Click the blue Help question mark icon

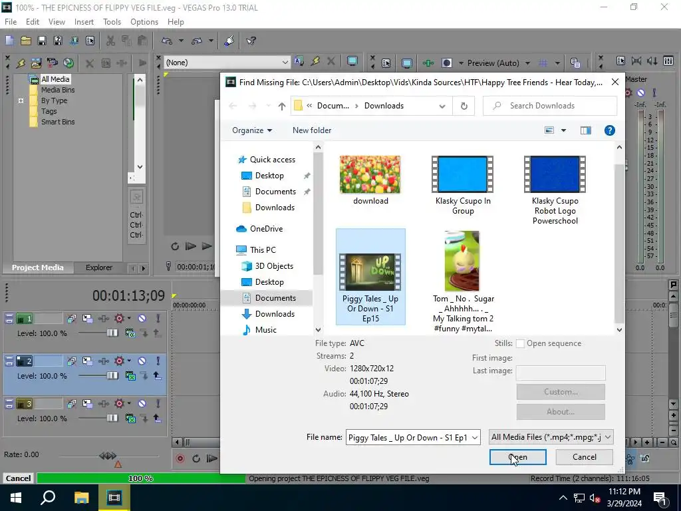tap(609, 130)
